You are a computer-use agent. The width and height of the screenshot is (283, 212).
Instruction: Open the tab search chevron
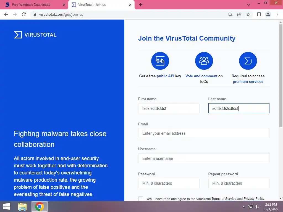[248, 5]
